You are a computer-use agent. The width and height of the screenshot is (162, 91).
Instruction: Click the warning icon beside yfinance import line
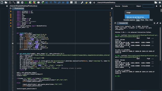11,11
